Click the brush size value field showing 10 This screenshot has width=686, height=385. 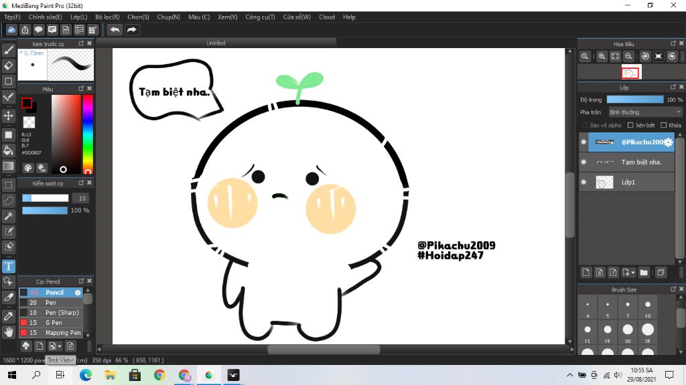[81, 198]
